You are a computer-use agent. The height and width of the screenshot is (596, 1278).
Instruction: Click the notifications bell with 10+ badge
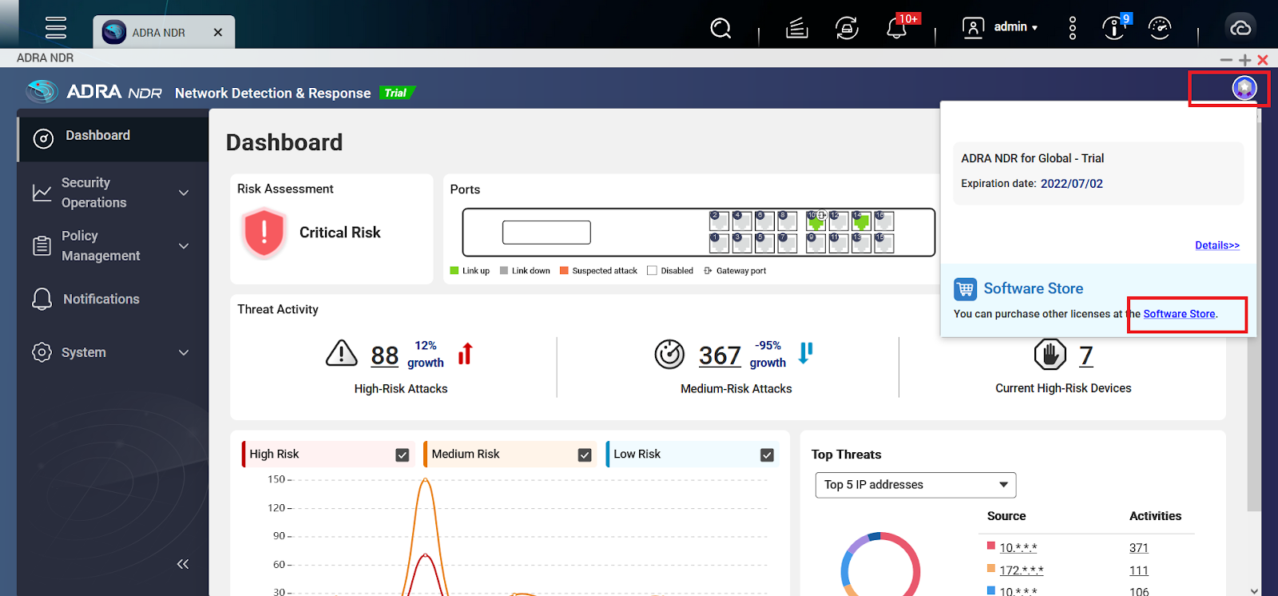896,29
